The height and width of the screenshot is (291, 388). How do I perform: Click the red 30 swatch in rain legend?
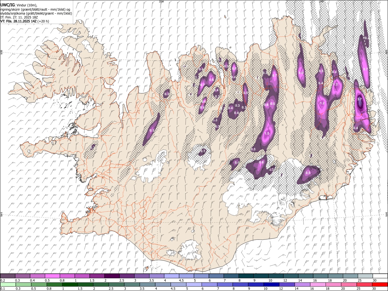(380, 285)
